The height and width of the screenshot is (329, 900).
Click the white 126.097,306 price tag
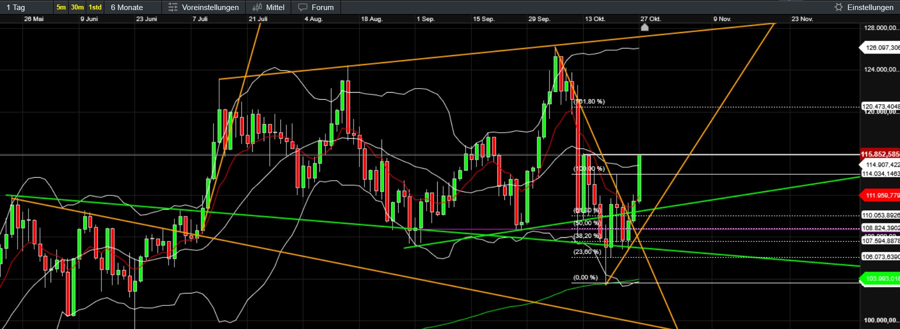click(882, 48)
